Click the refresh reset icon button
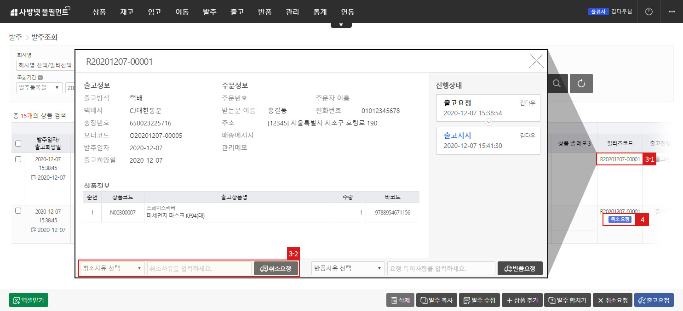Image resolution: width=683 pixels, height=311 pixels. [x=581, y=84]
